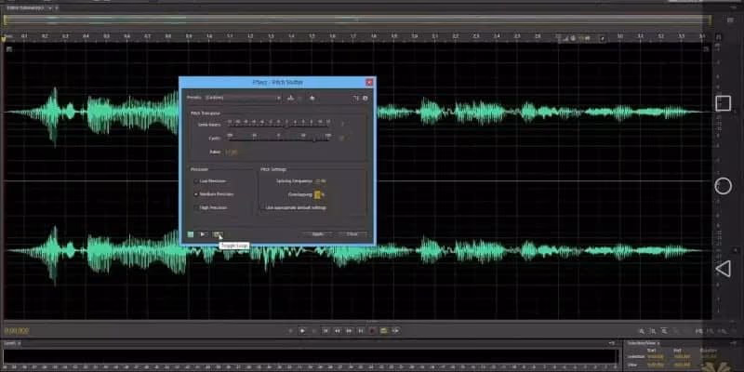Open the Presets dropdown in Pitch Shifter

[x=242, y=97]
